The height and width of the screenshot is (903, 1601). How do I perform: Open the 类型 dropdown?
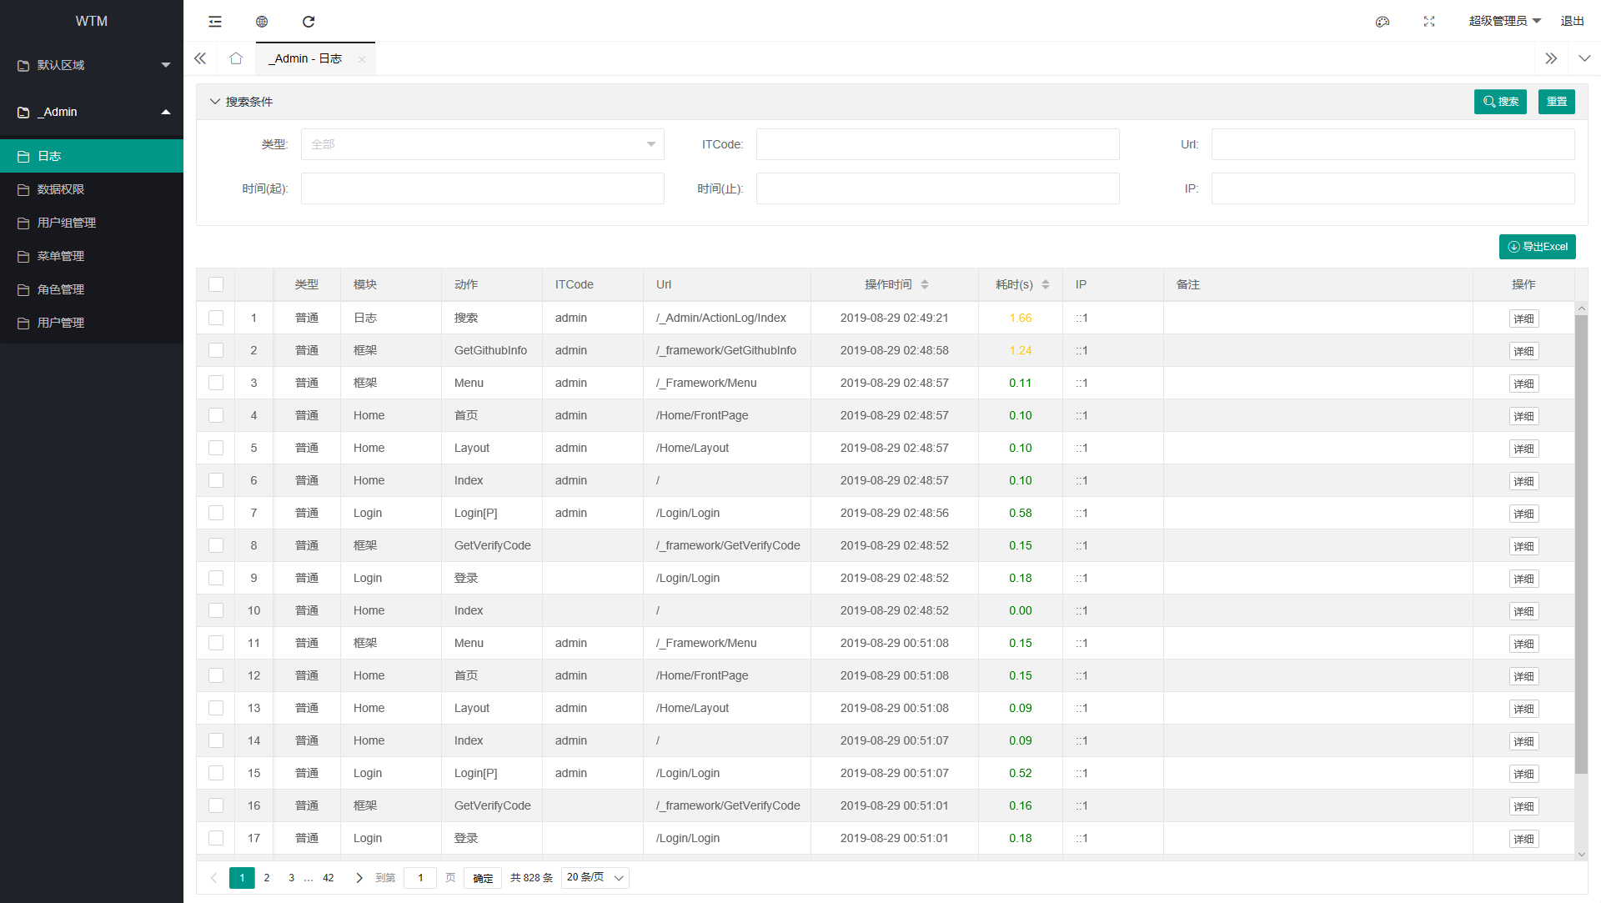click(x=482, y=144)
